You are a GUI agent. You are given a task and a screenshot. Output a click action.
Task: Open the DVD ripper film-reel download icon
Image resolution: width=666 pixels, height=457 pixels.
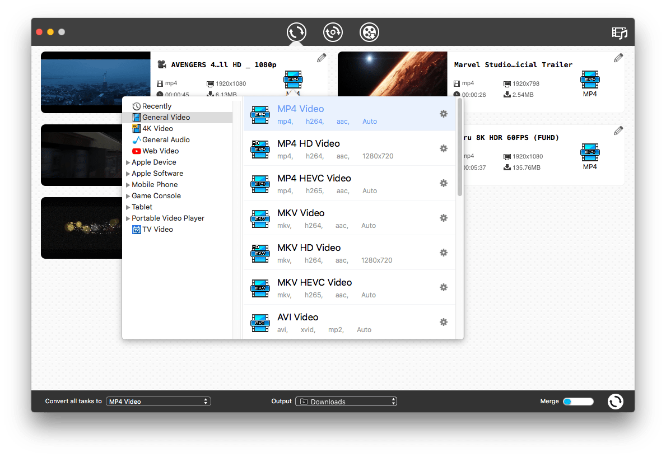[369, 32]
